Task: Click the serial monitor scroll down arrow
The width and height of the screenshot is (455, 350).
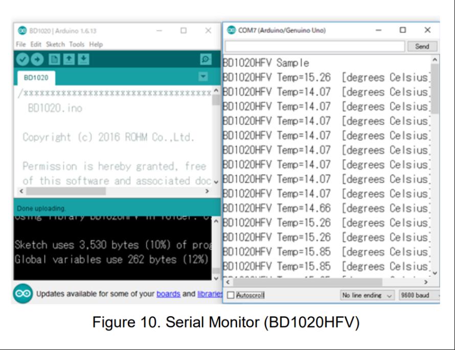Action: [435, 273]
